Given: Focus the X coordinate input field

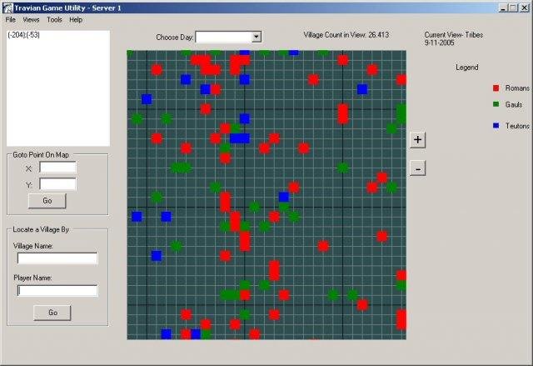Looking at the screenshot, I should pos(57,168).
